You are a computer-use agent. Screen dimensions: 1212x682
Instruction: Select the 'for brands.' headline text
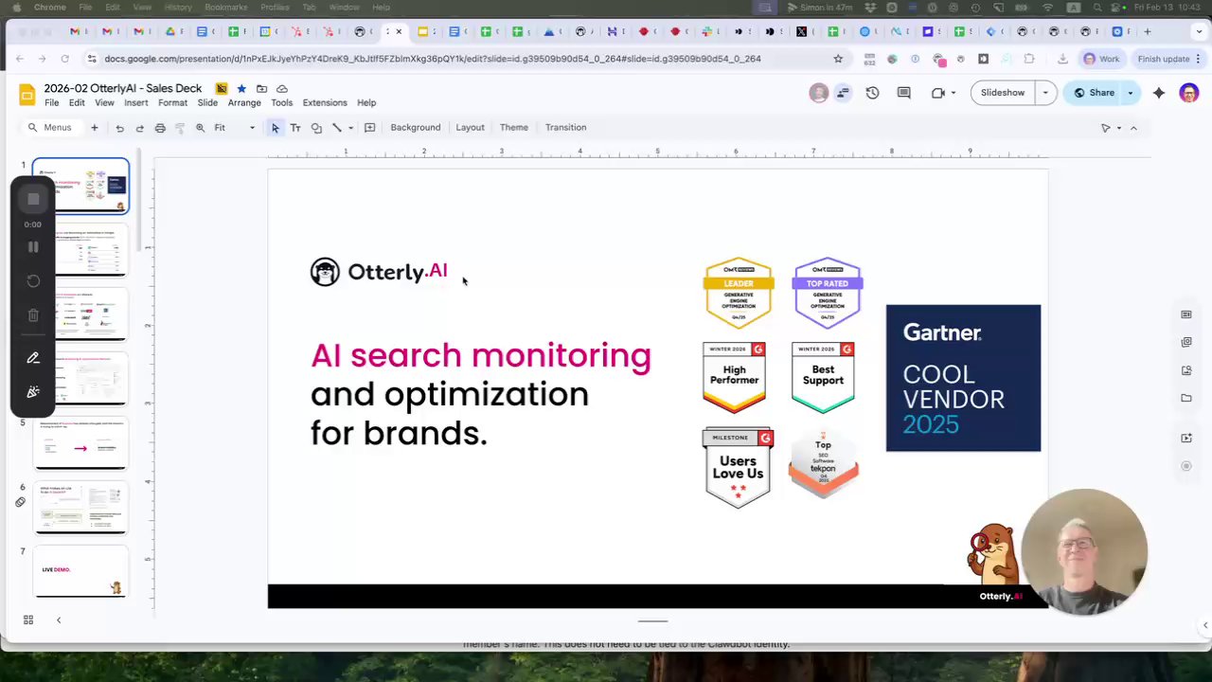(399, 433)
